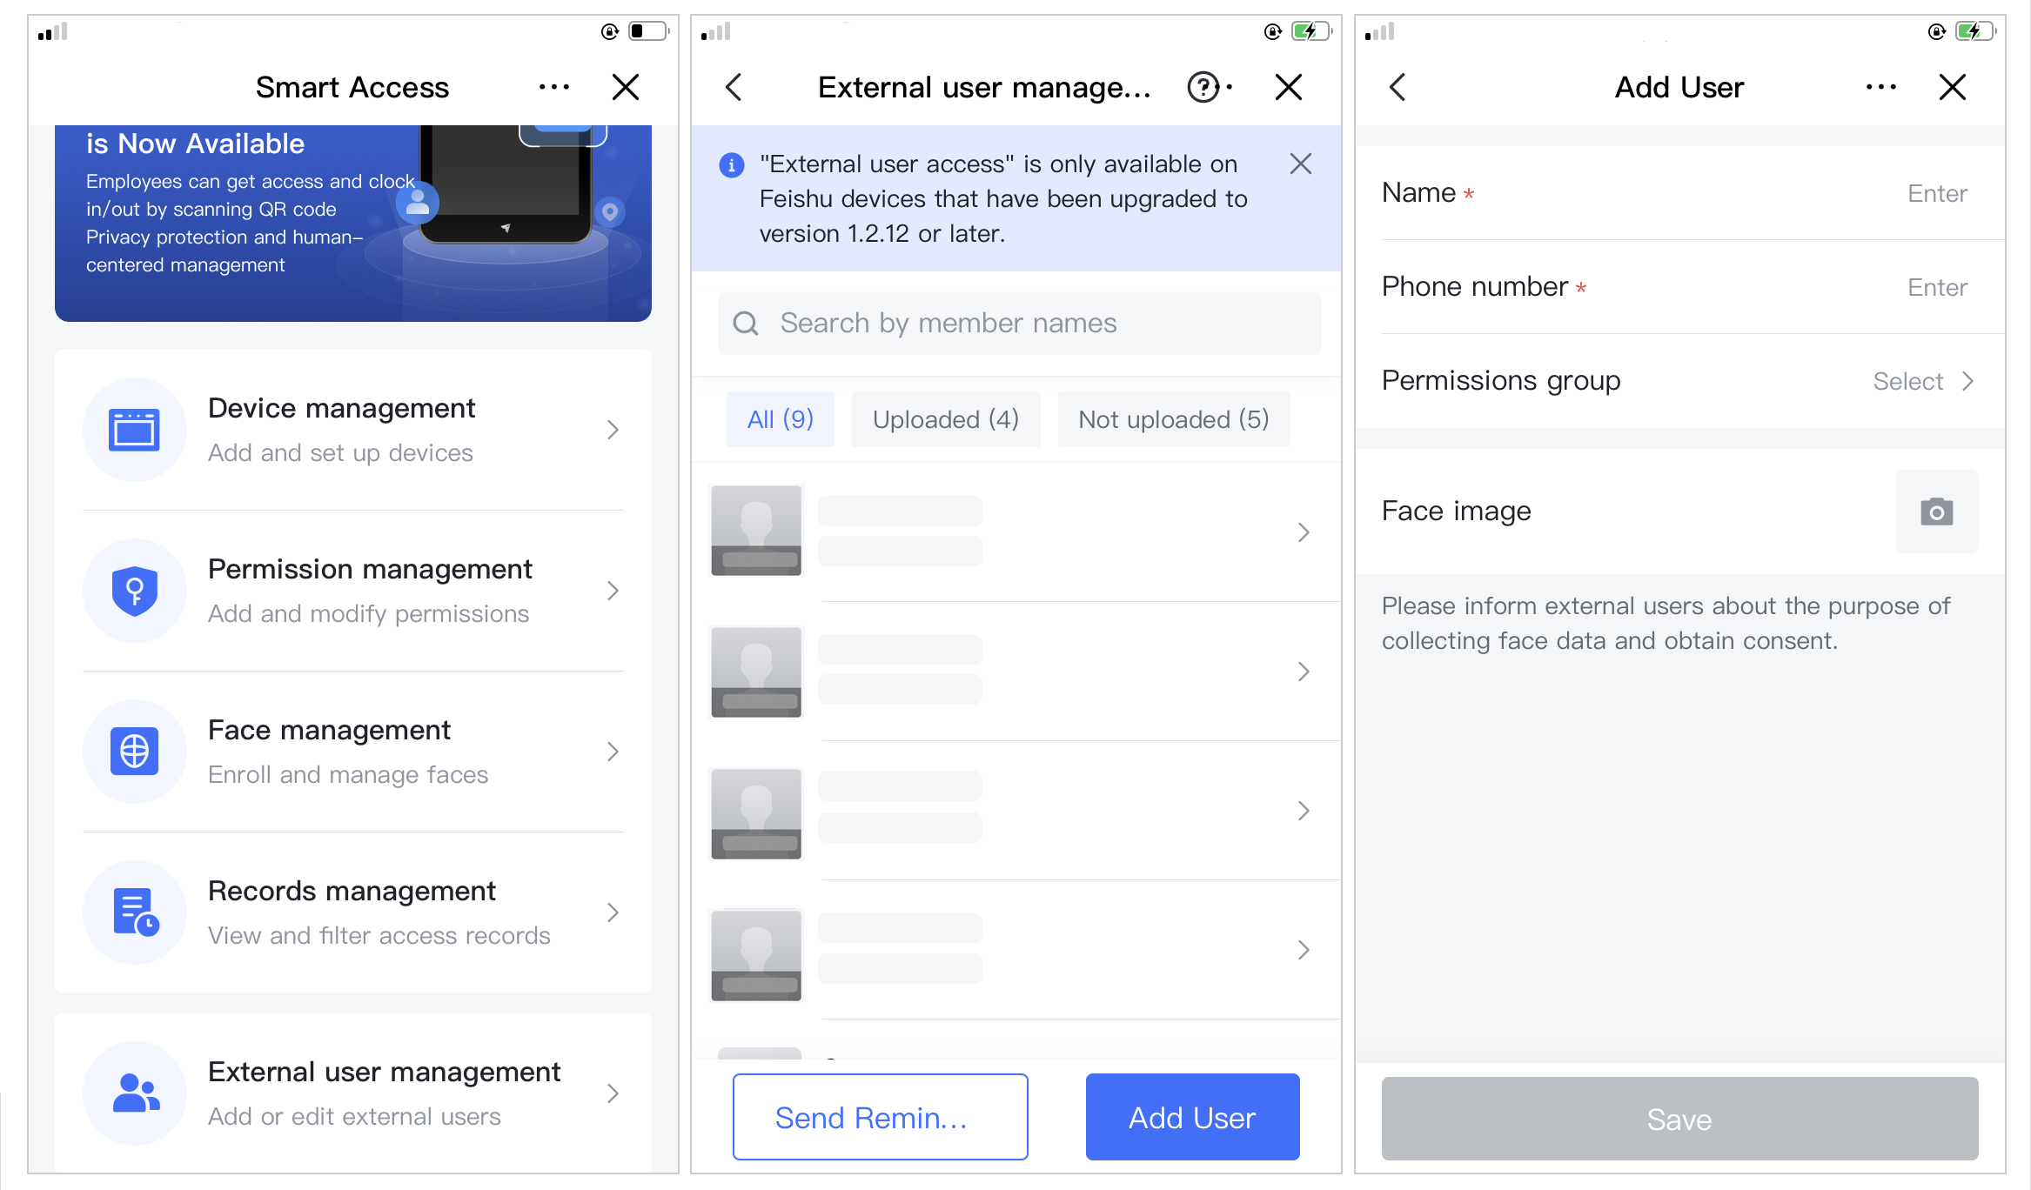Switch to the Not uploaded (5) tab
2031x1190 pixels.
[1173, 418]
